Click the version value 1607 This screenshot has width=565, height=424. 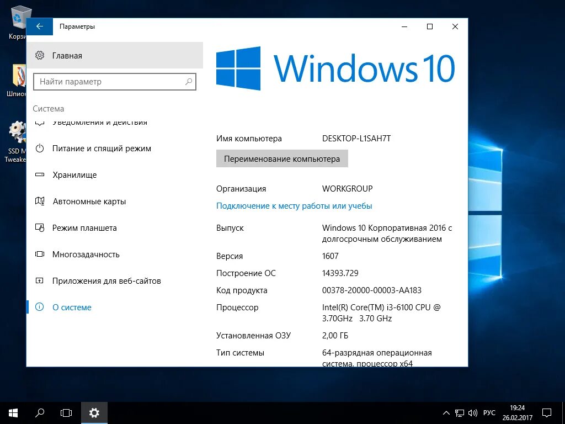[331, 256]
